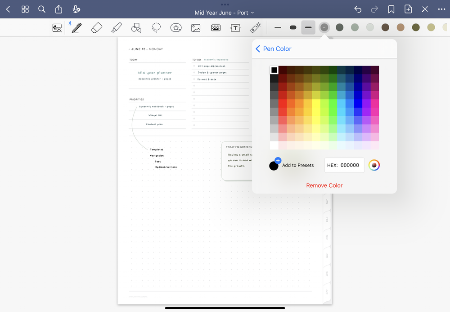This screenshot has width=450, height=312.
Task: Open the Shapes tool
Action: tap(136, 27)
